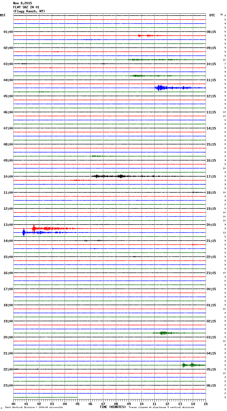The image size is (227, 411).
Task: Select the '17:15' UTC time label
Action: [211, 177]
